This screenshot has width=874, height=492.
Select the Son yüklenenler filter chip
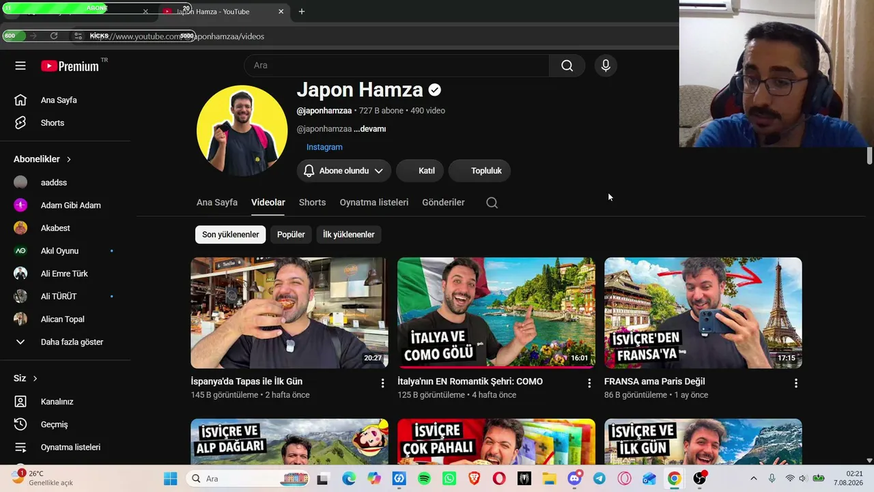click(x=230, y=234)
